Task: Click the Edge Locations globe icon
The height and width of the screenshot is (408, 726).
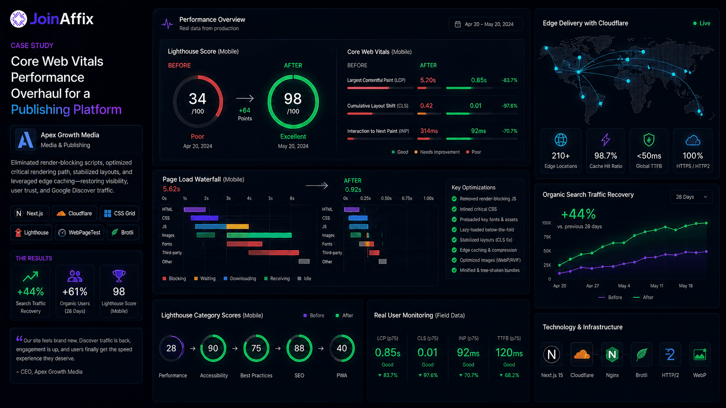Action: click(561, 140)
